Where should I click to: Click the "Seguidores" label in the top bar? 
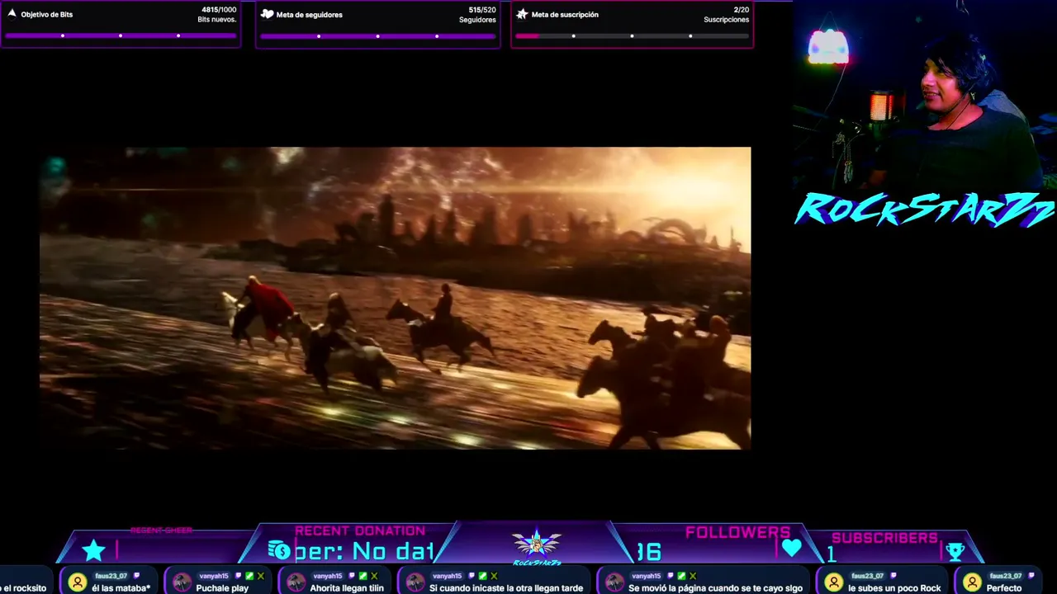[477, 20]
